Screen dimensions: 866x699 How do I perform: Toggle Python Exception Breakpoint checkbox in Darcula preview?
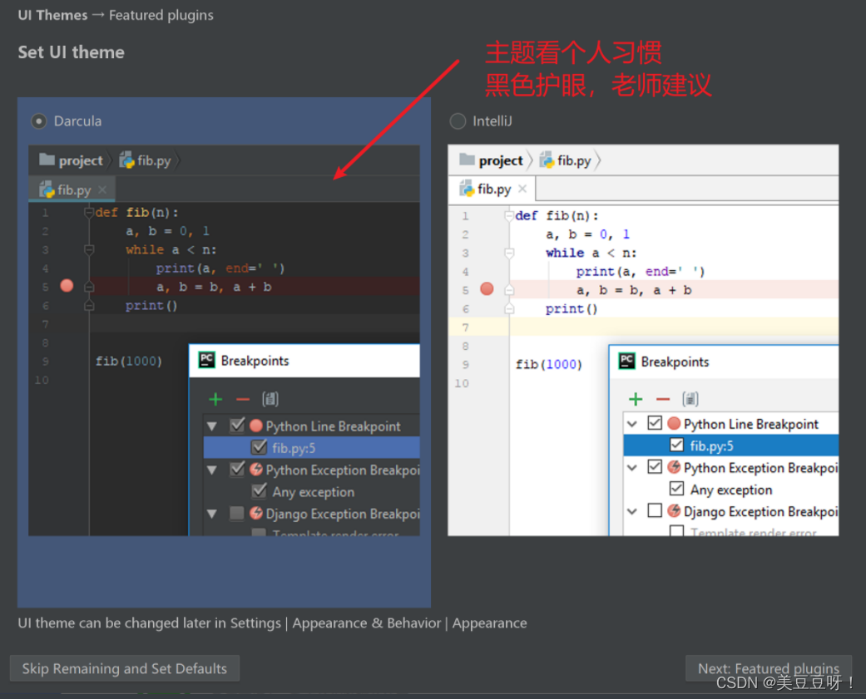pyautogui.click(x=237, y=470)
